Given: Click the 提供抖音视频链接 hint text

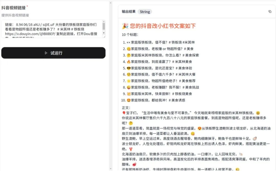Looking at the screenshot, I should 15,15.
